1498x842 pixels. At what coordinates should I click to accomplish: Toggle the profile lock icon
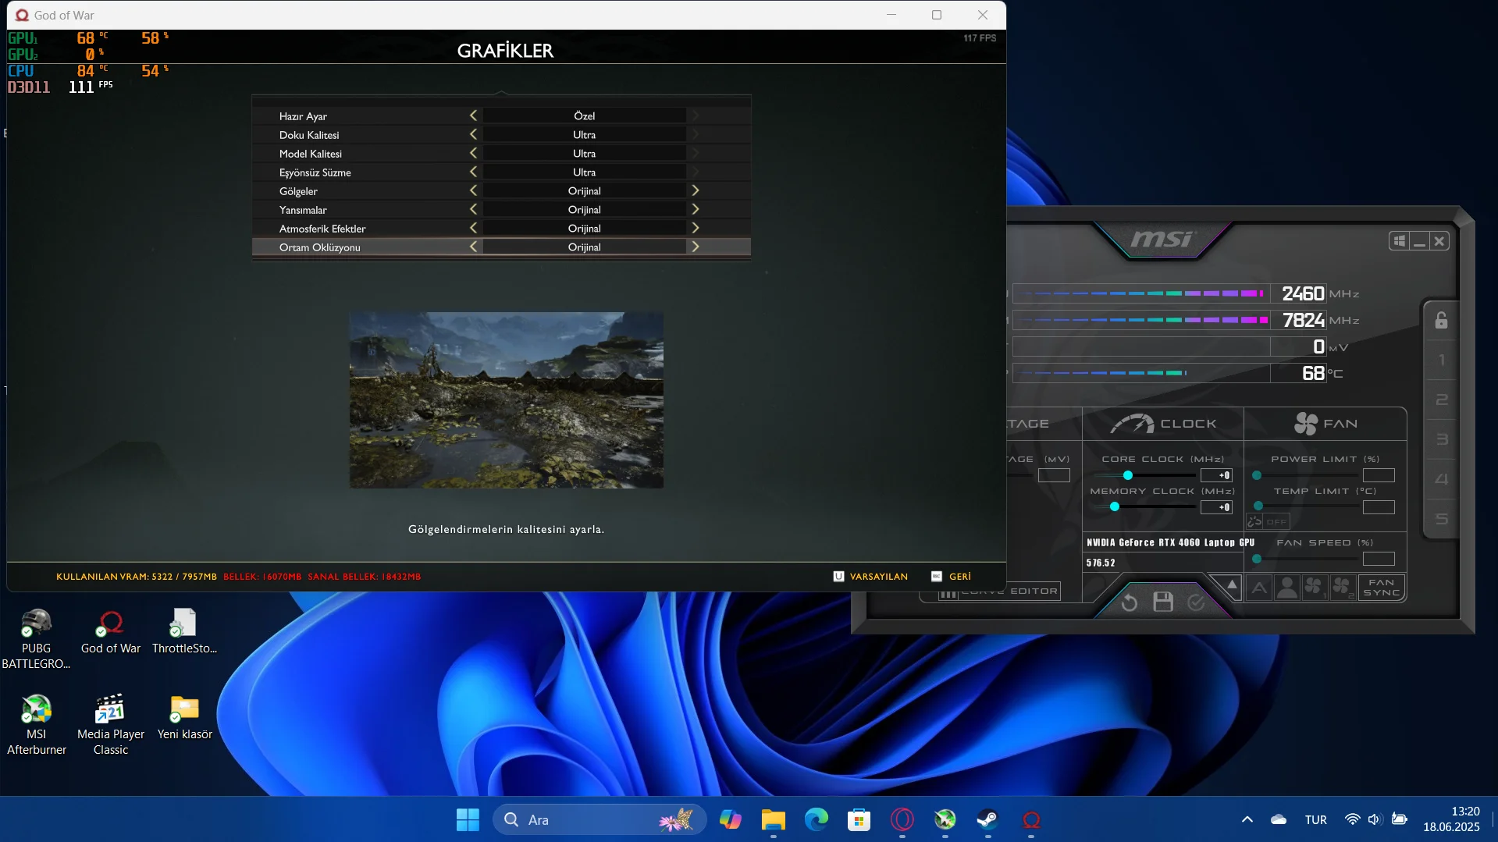click(1441, 321)
